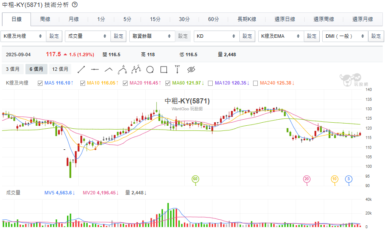Screen dimensions: 385x230
Task: Select the TXT text annotation tool
Action: tap(177, 69)
